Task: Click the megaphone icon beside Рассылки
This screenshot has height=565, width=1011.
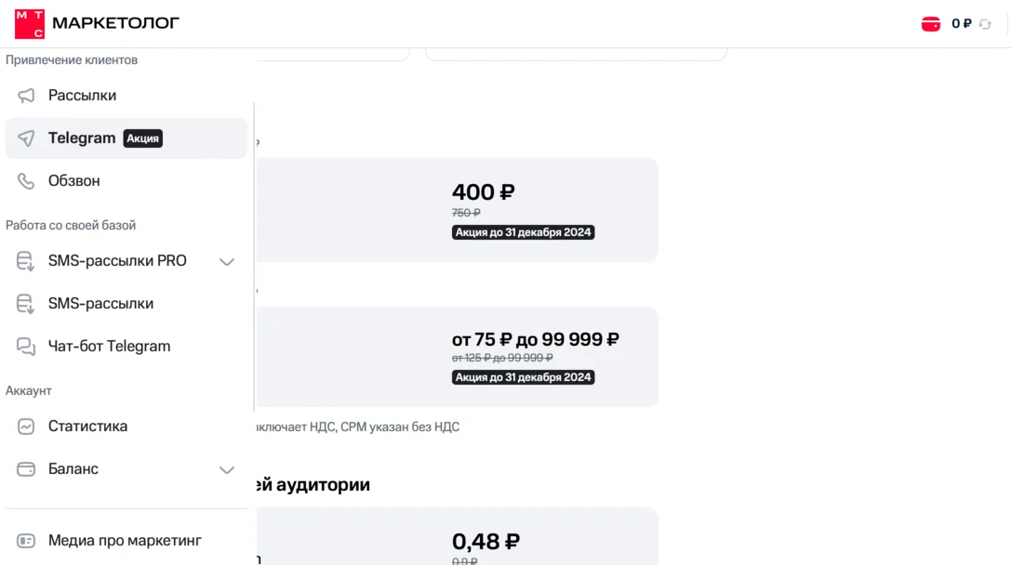Action: point(26,96)
